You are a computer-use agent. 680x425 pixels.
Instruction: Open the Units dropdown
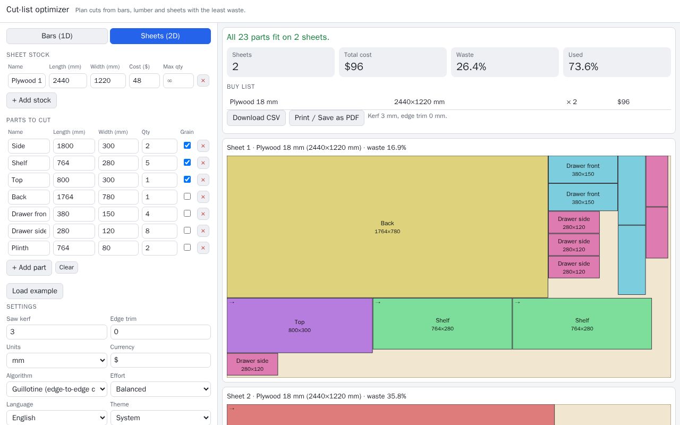point(57,360)
